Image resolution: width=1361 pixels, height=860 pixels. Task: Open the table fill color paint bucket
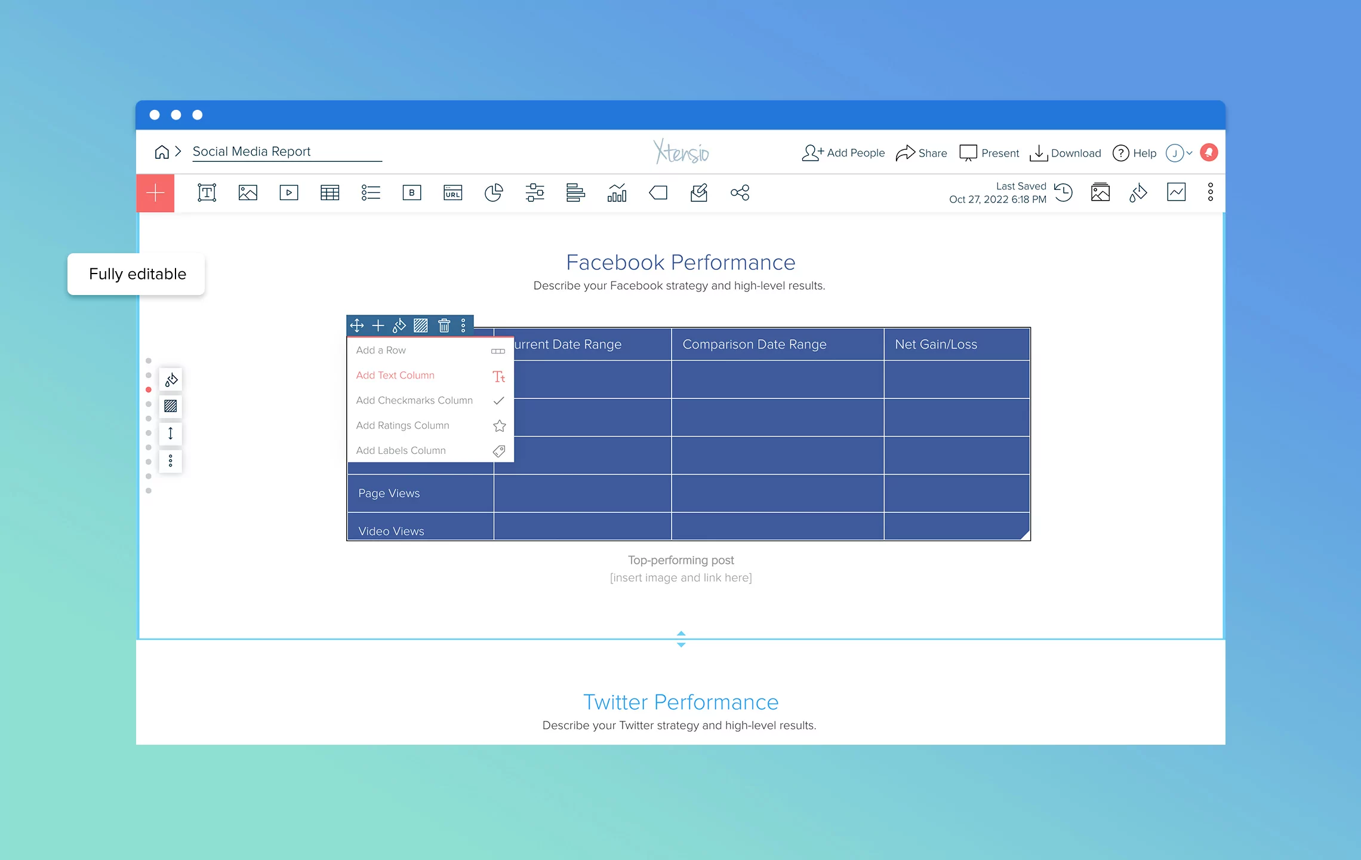(x=399, y=325)
